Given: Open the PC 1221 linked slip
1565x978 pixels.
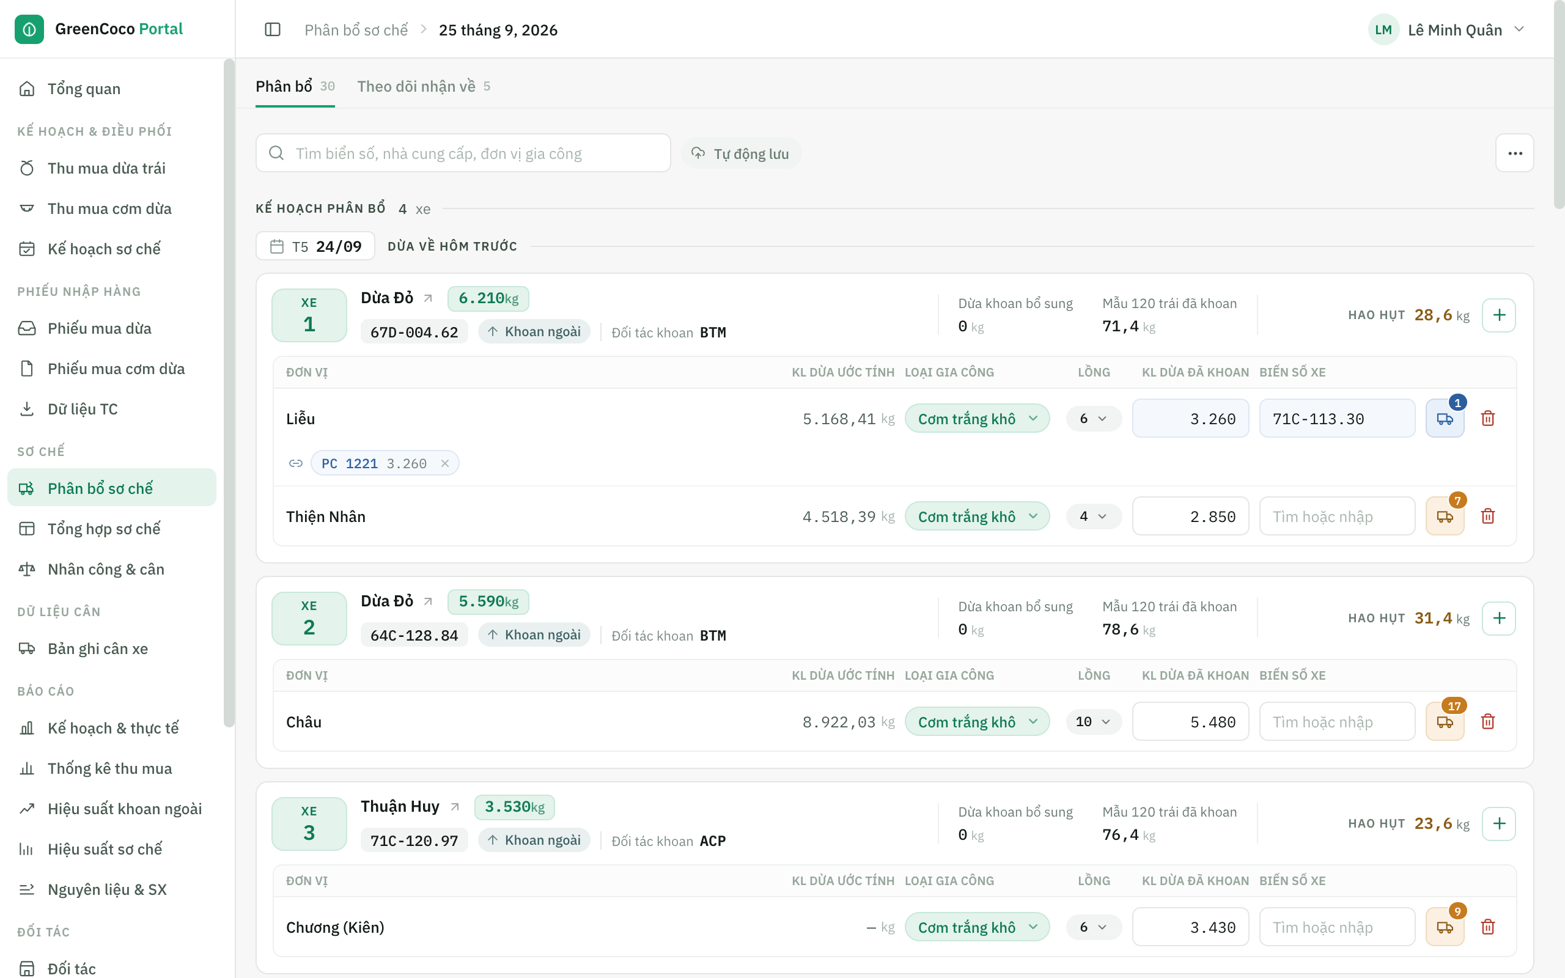Looking at the screenshot, I should point(373,463).
